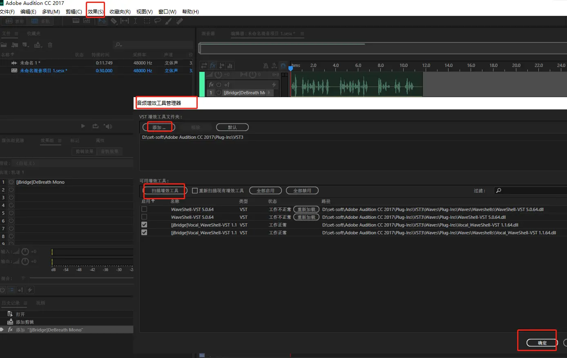Click the Files panel search field
567x358 pixels.
(153, 44)
